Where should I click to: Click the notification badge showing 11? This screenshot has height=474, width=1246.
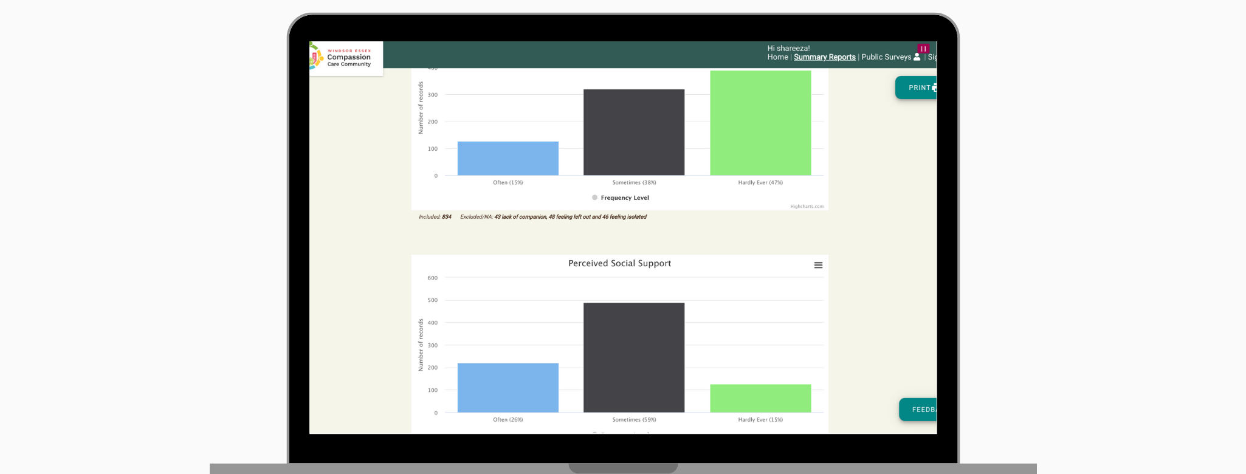pyautogui.click(x=923, y=49)
